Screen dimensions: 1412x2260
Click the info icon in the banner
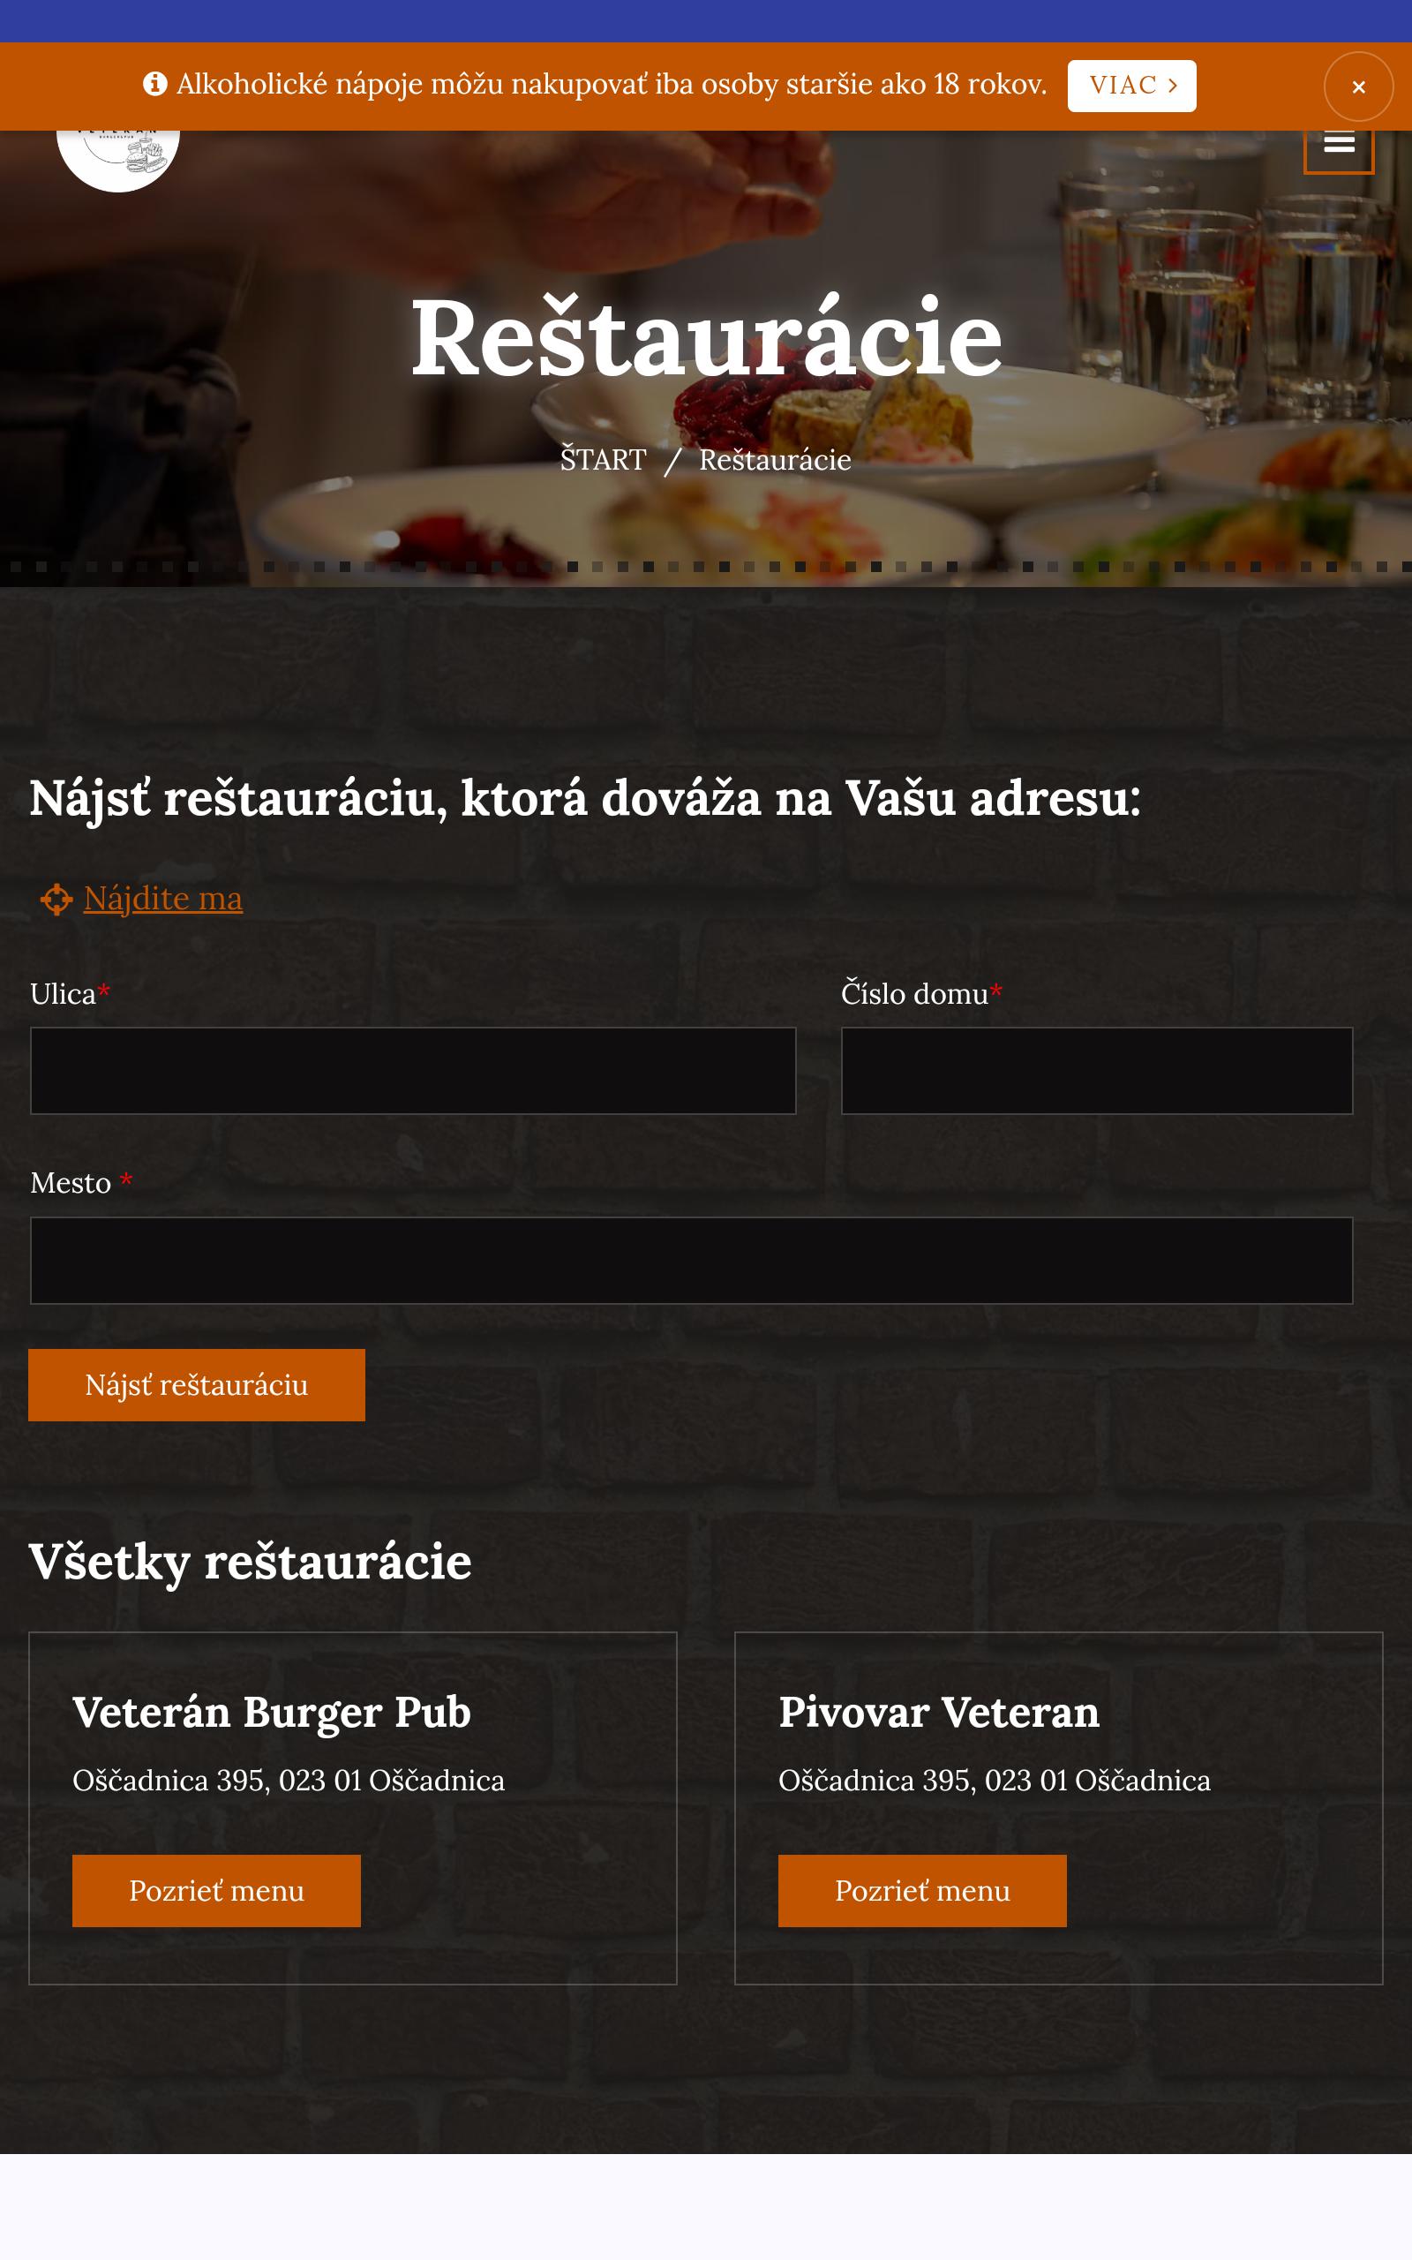pyautogui.click(x=155, y=84)
